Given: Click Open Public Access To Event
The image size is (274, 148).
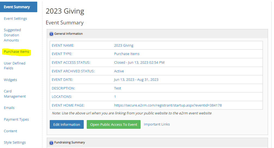Looking at the screenshot, I should coord(114,124).
